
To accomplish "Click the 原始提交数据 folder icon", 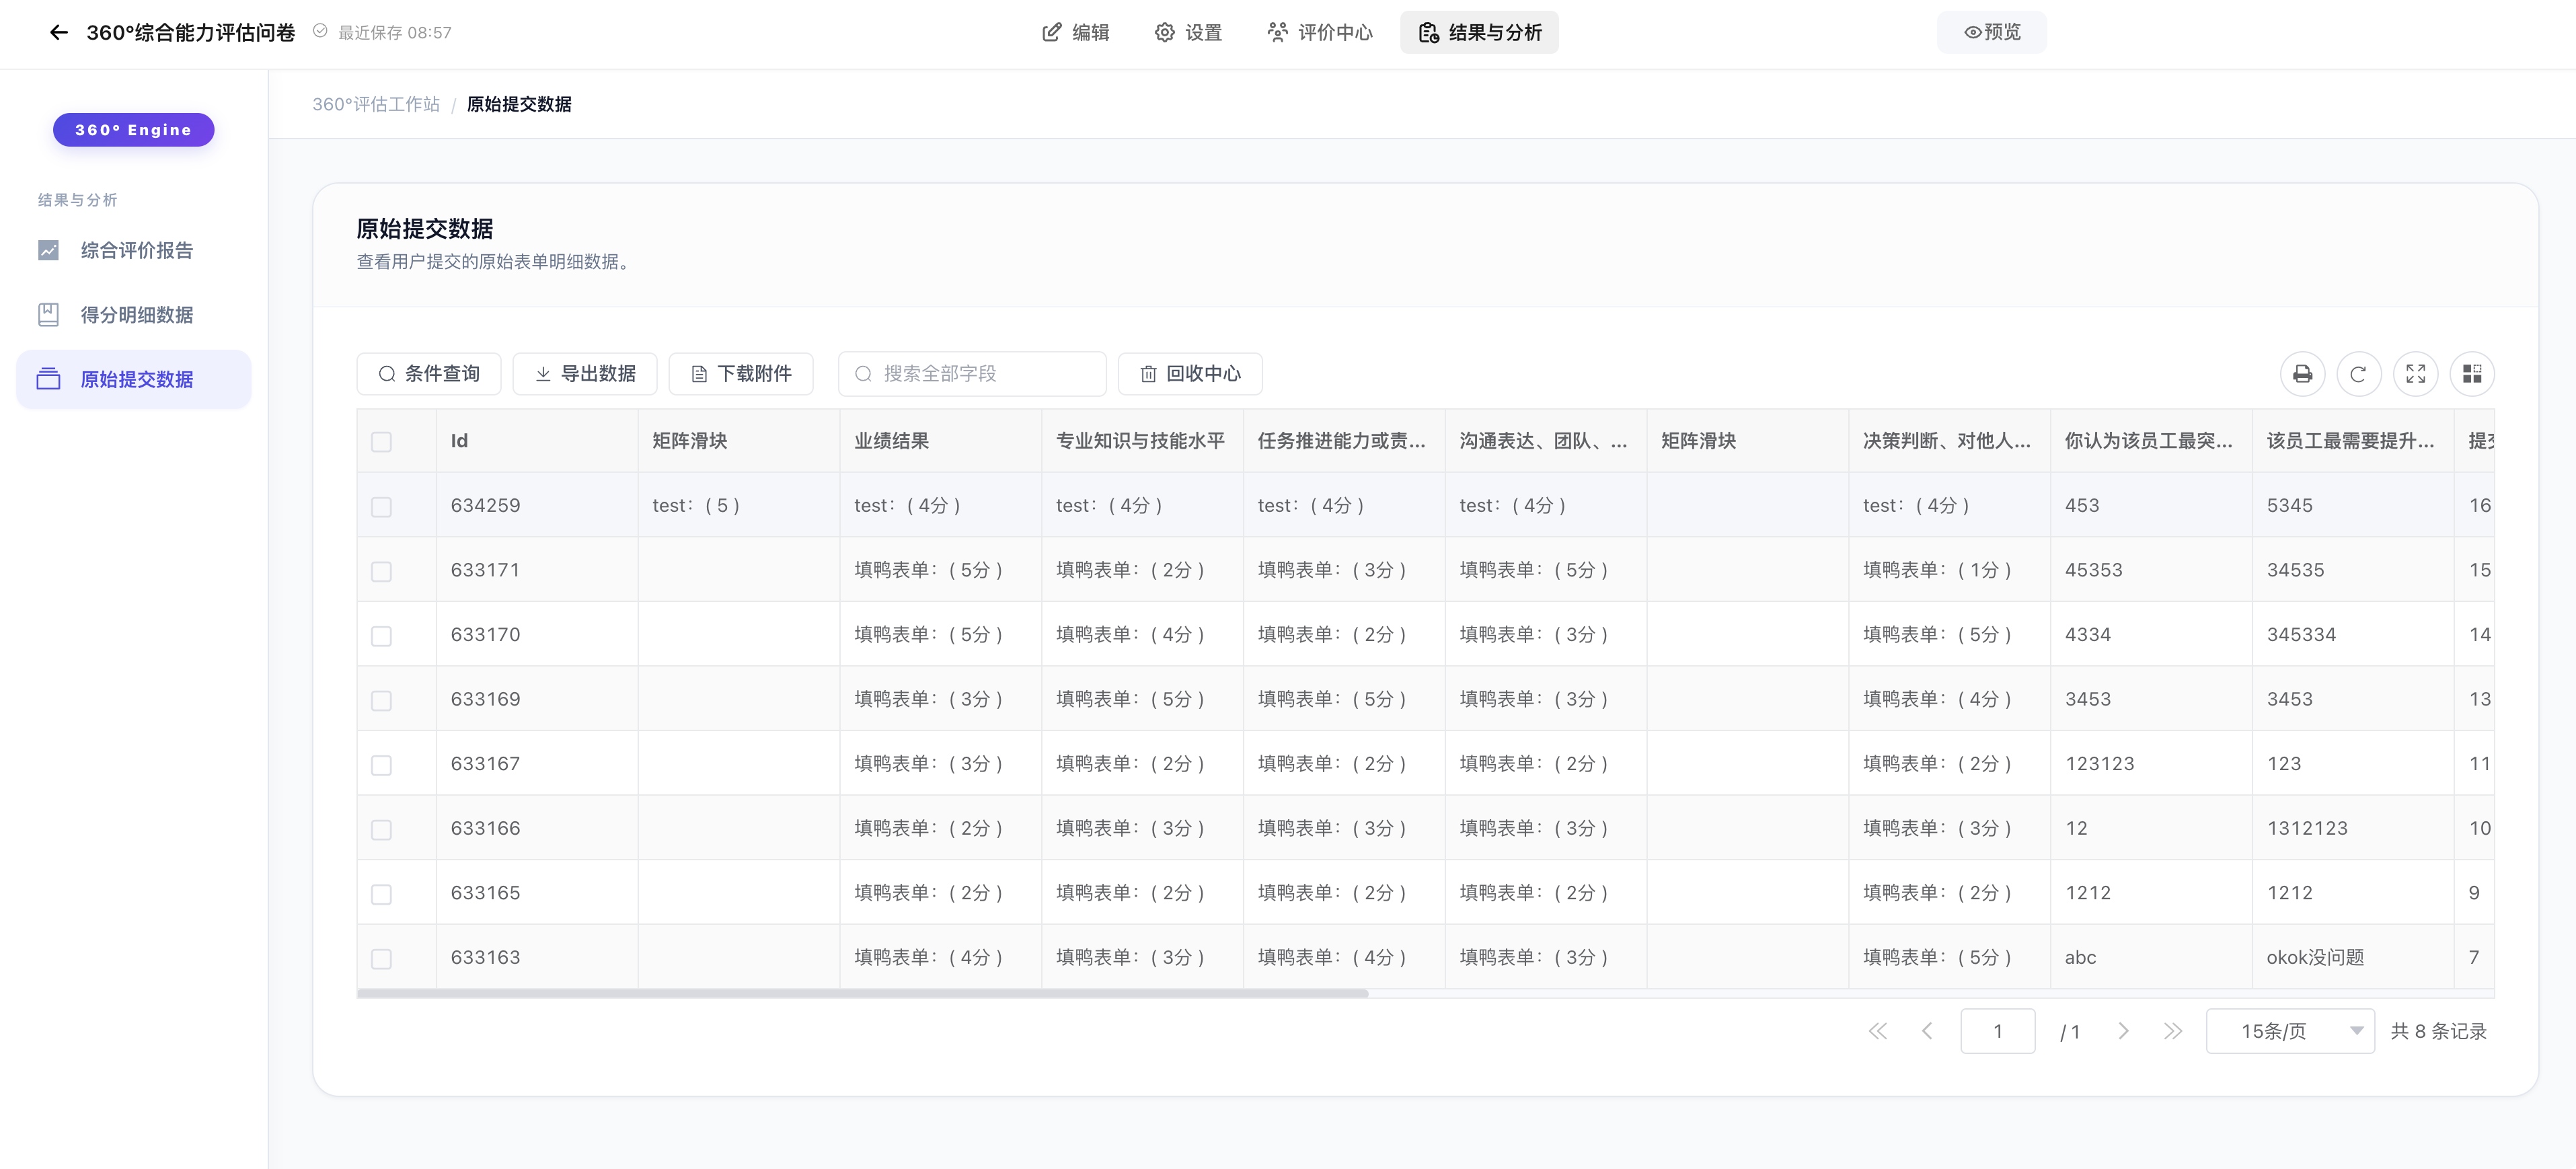I will pyautogui.click(x=48, y=379).
